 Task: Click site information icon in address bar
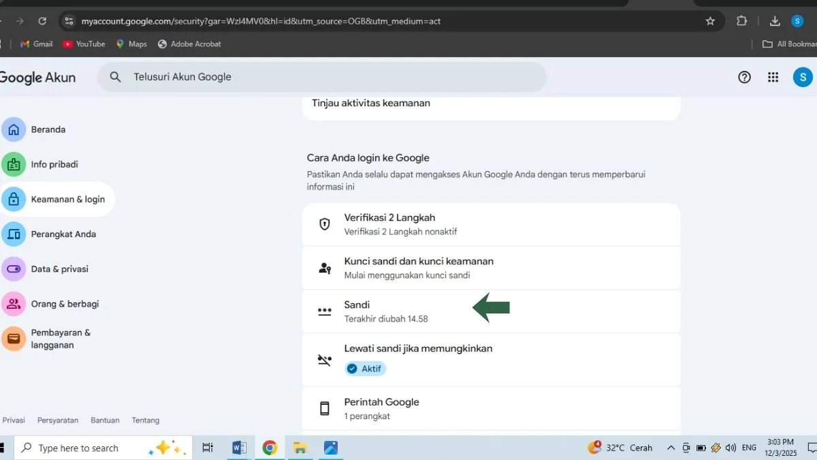point(69,21)
